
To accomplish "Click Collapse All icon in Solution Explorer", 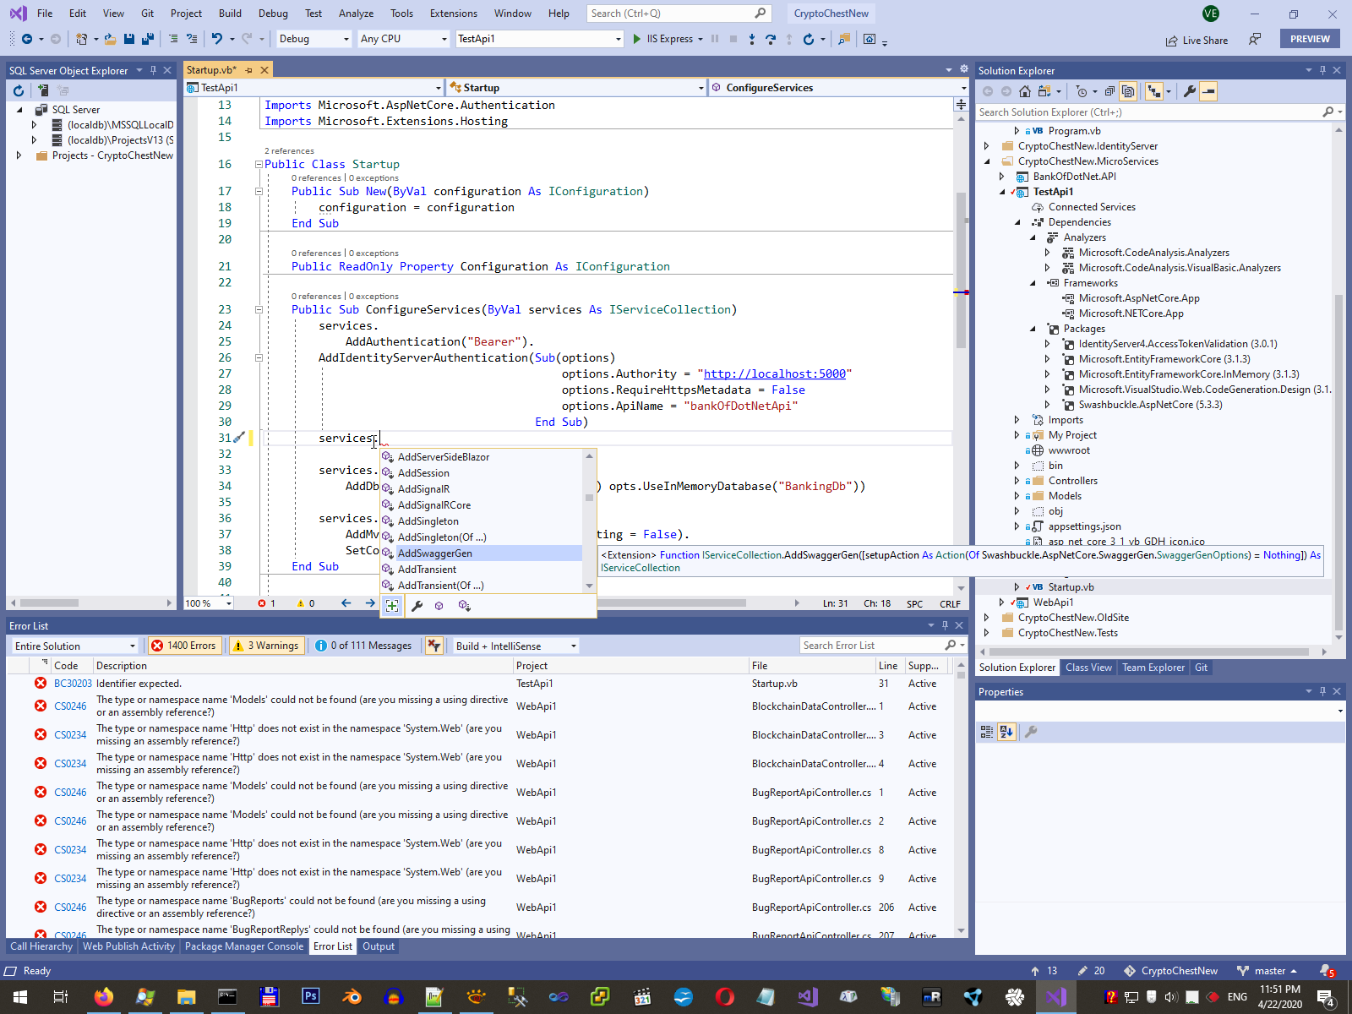I will 1109,91.
